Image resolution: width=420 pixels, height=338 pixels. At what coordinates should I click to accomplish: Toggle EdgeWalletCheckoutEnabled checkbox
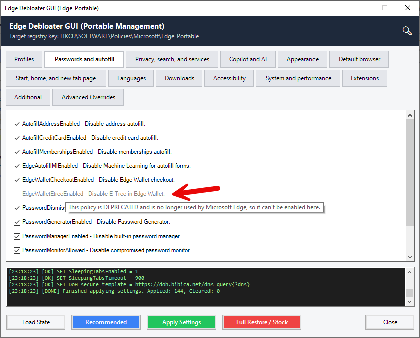(x=17, y=180)
